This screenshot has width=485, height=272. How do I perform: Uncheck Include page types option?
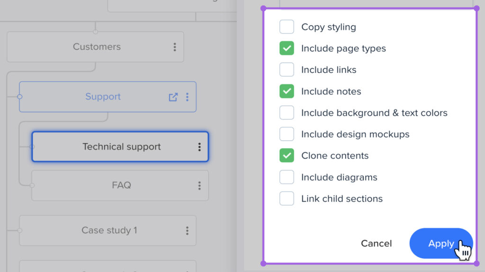click(x=287, y=48)
